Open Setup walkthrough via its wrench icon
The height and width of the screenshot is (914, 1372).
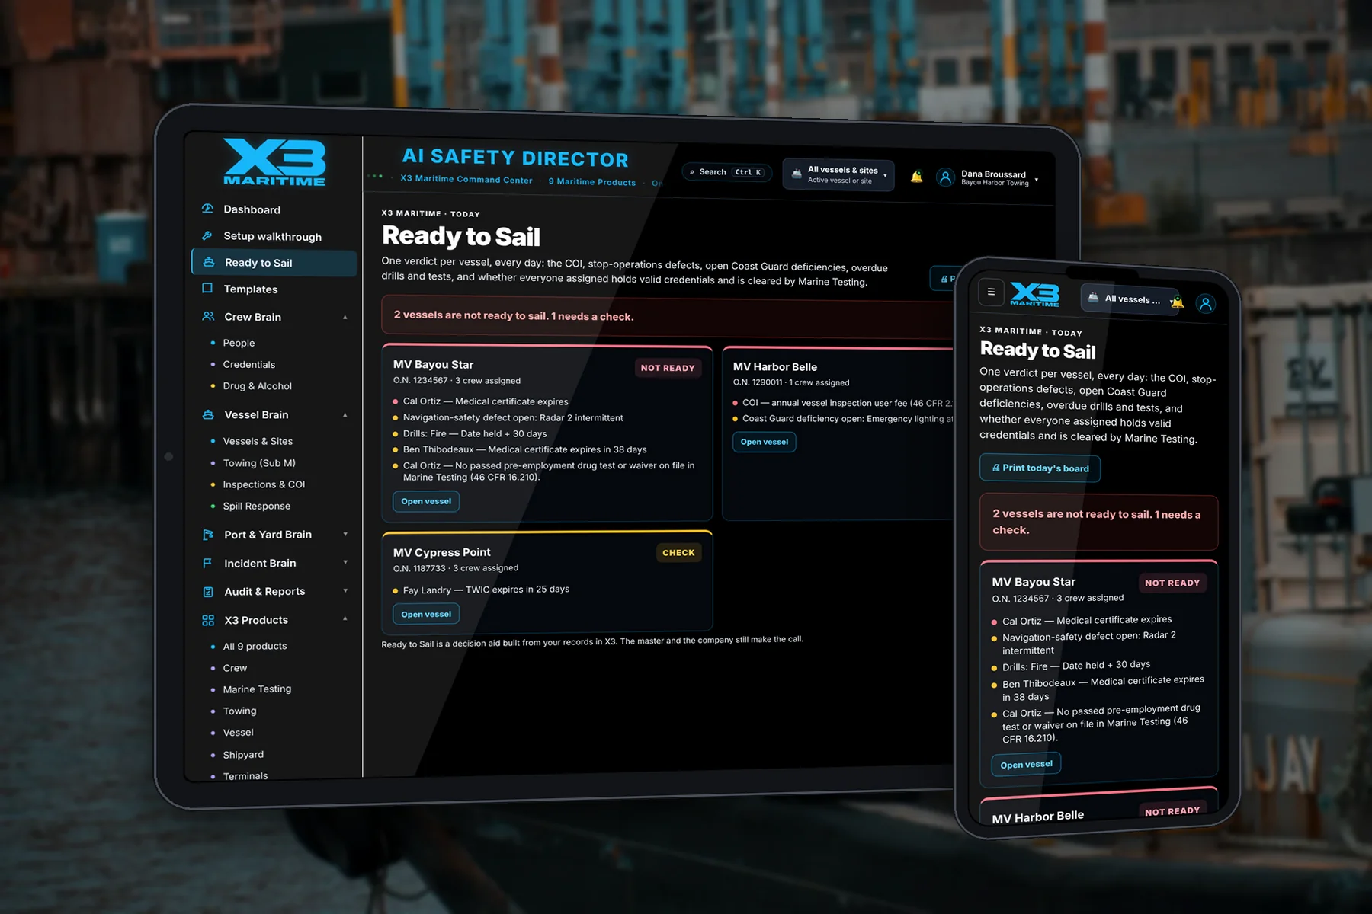point(207,236)
